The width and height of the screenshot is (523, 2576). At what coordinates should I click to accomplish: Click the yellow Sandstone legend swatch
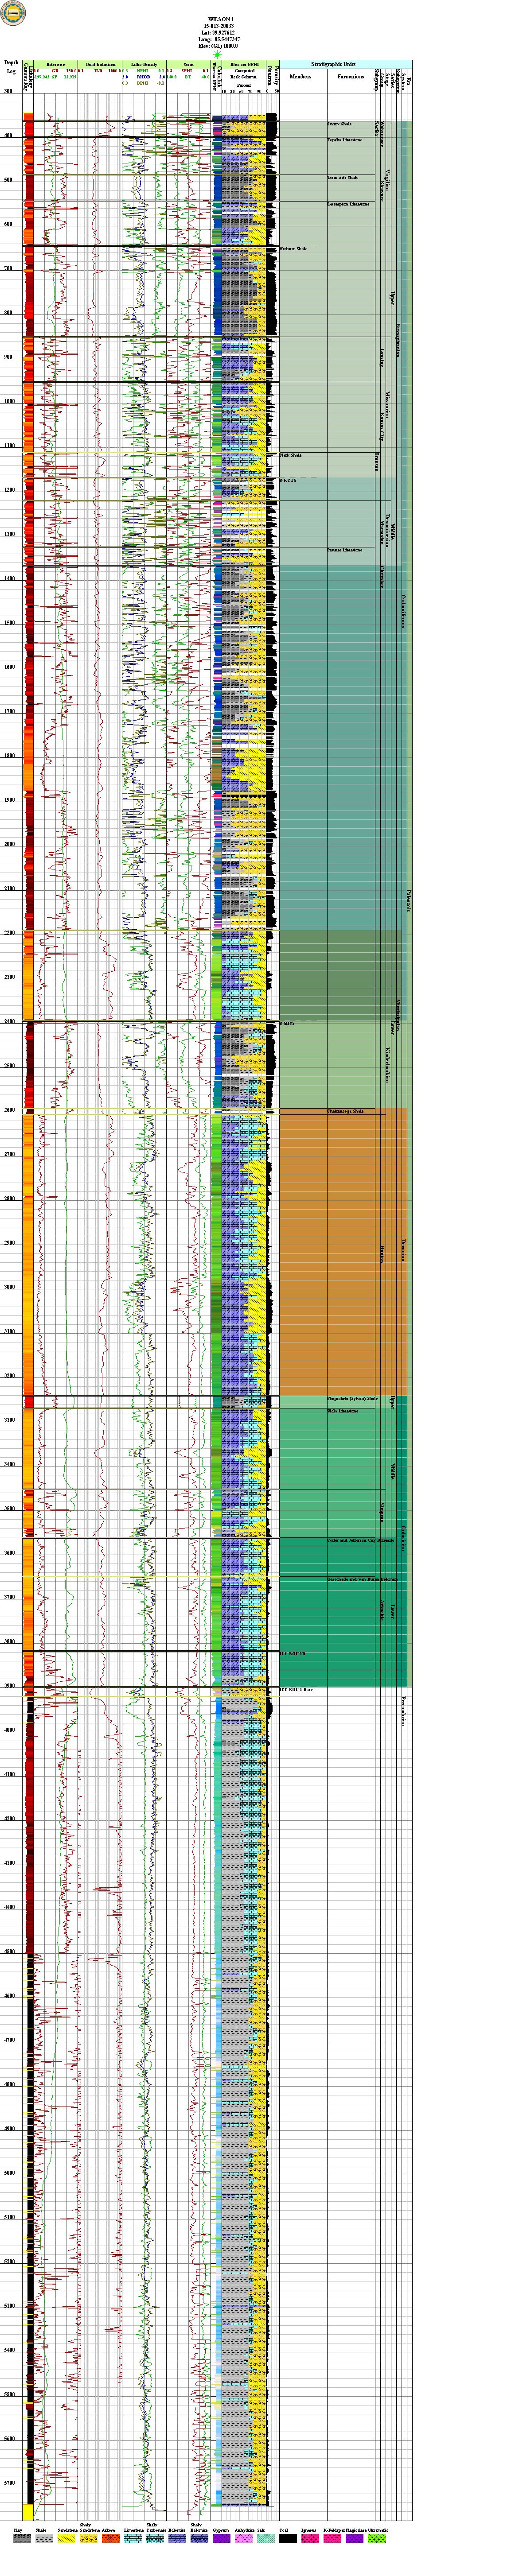point(66,2539)
